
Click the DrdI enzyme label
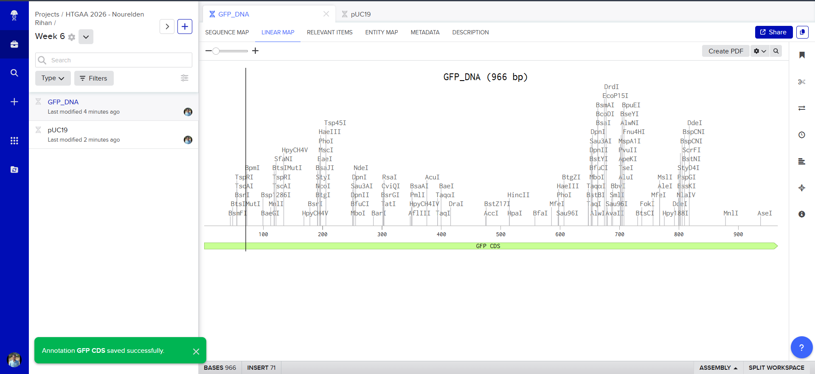coord(611,87)
